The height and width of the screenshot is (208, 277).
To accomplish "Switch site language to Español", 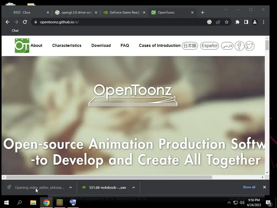I will coord(210,46).
